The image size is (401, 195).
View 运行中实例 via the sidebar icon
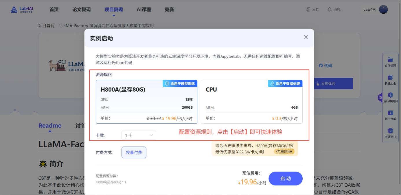[x=391, y=98]
